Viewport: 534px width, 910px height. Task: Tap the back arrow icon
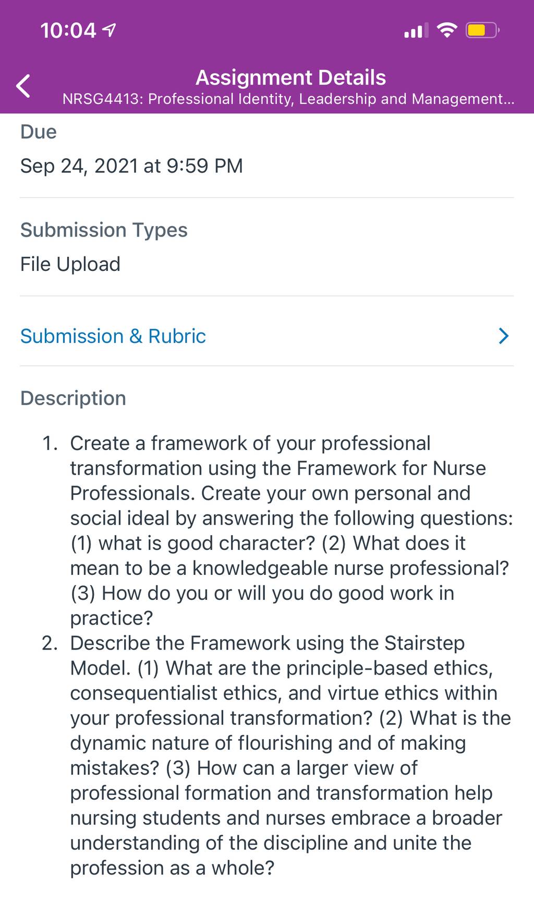tap(23, 86)
